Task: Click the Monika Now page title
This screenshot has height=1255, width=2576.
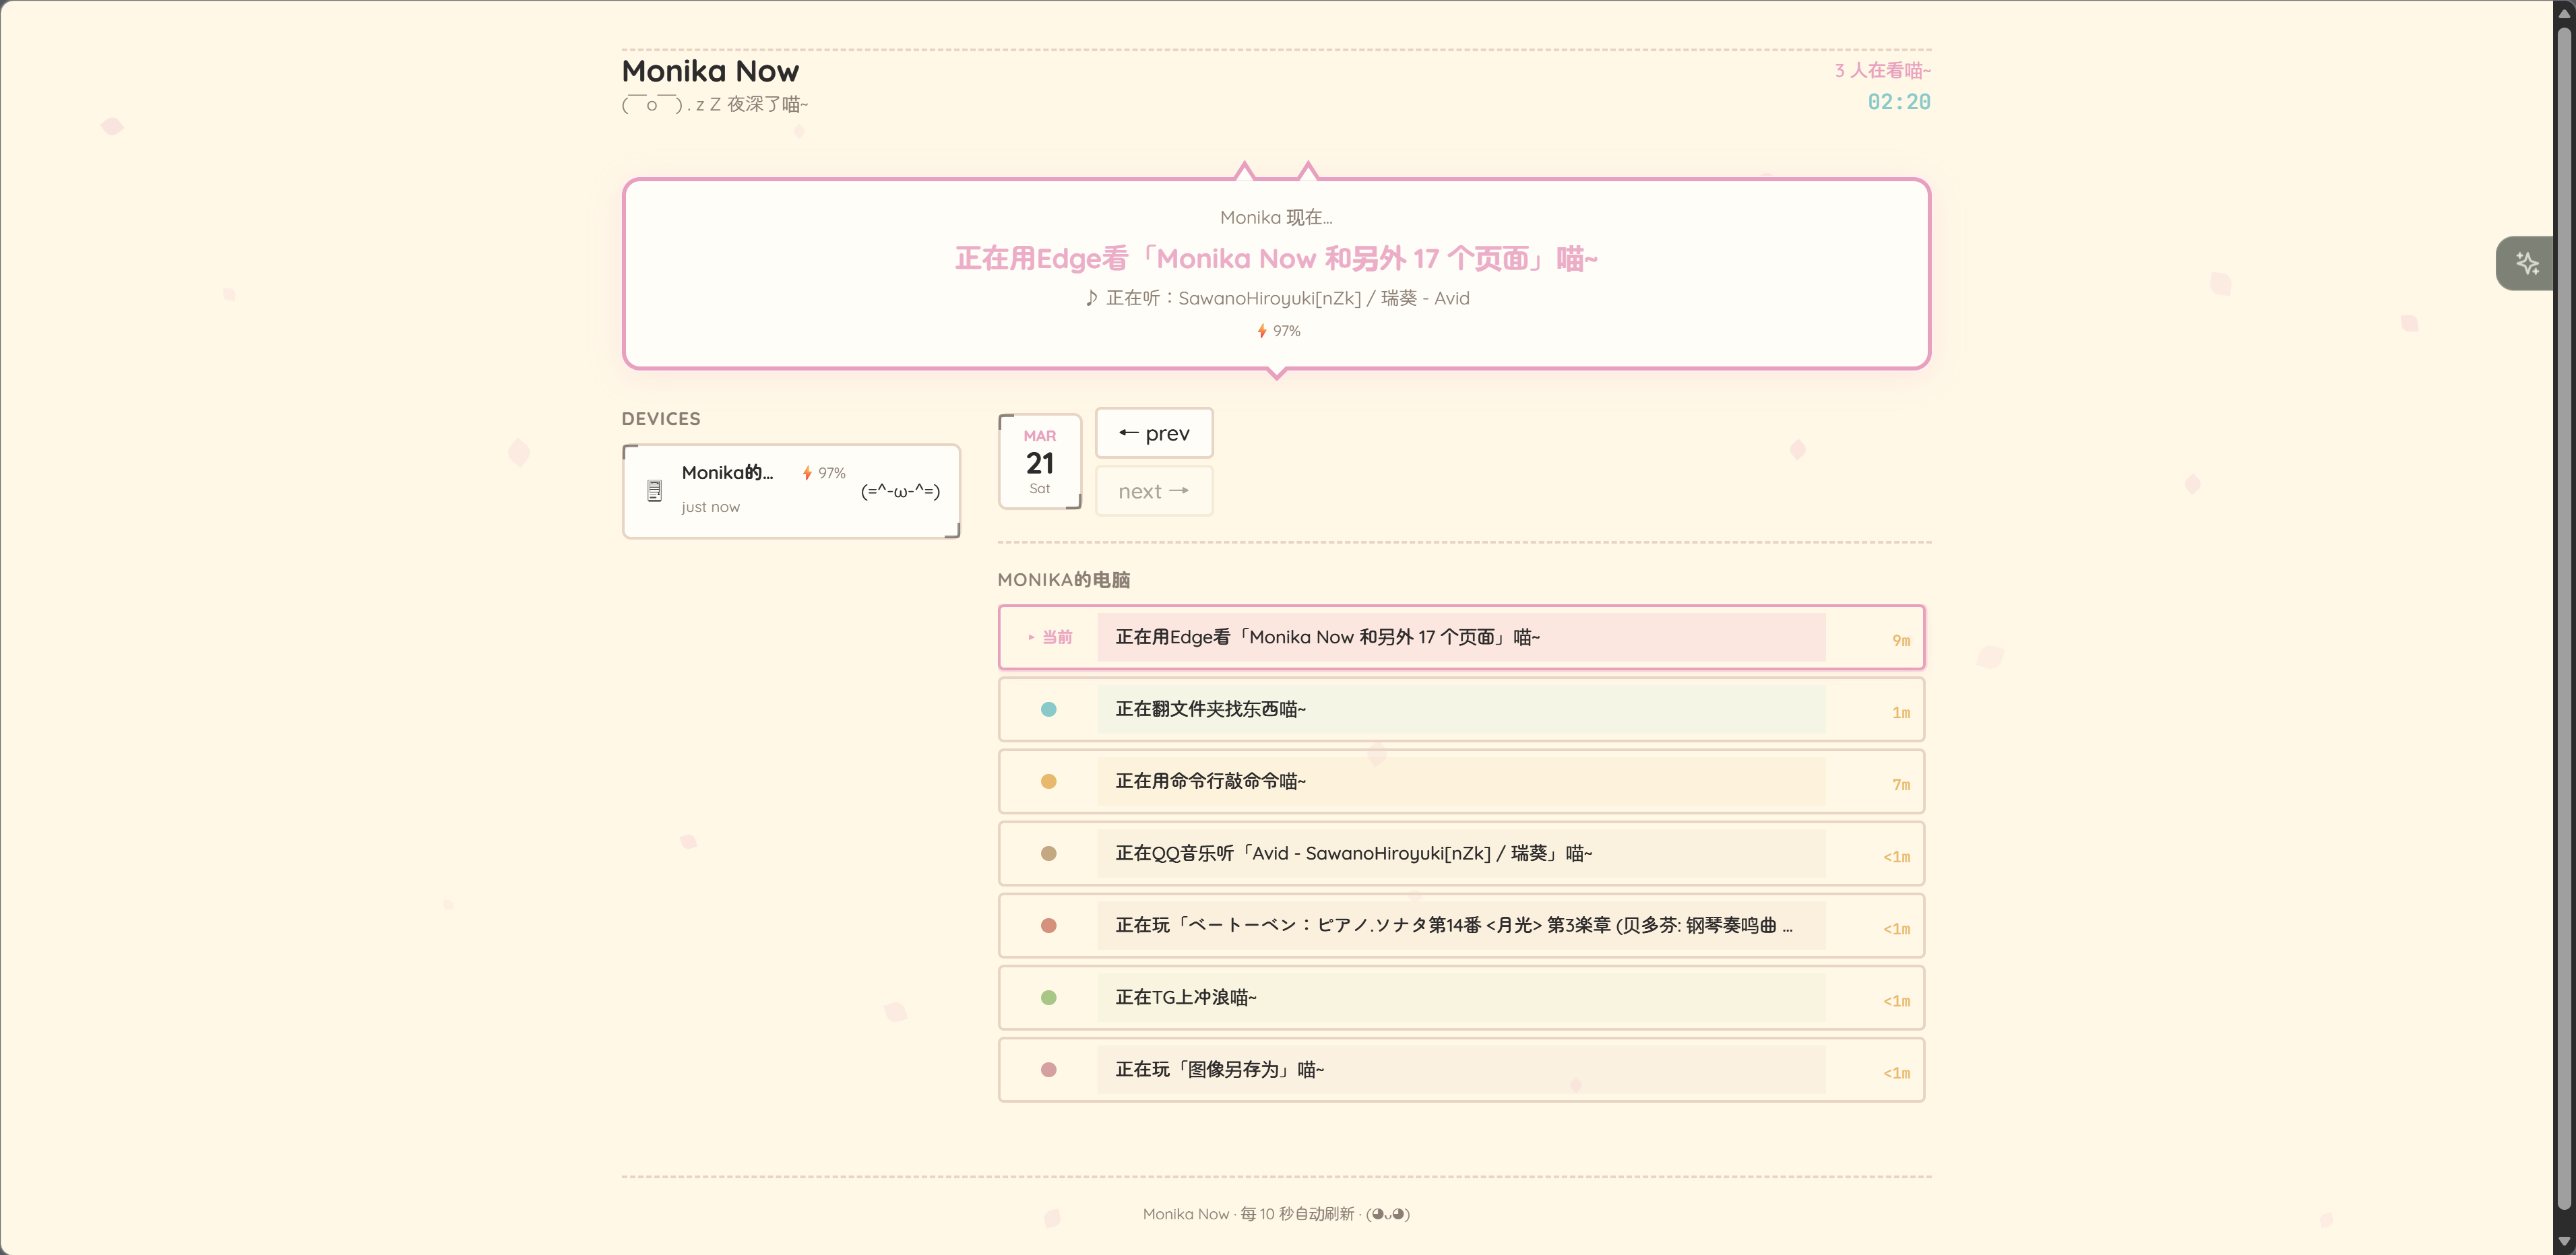Action: [x=710, y=71]
